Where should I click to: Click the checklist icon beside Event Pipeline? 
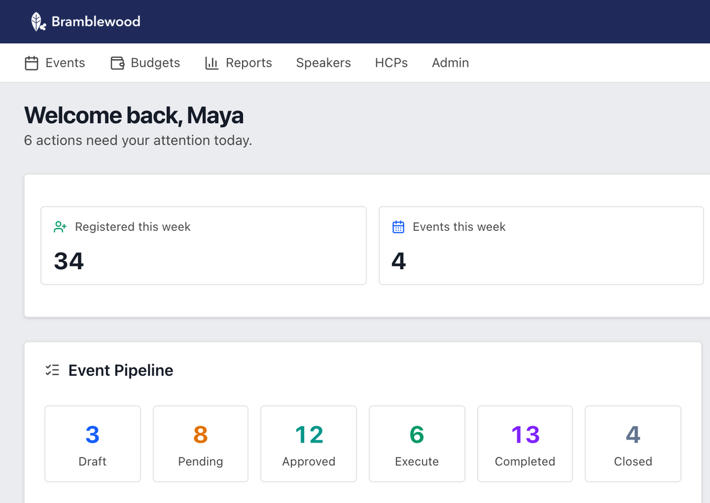coord(52,370)
